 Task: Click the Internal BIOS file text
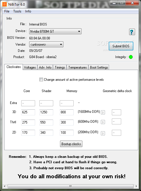[x=38, y=24]
